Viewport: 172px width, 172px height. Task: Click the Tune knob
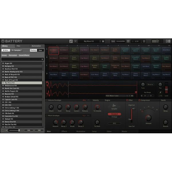143,85
